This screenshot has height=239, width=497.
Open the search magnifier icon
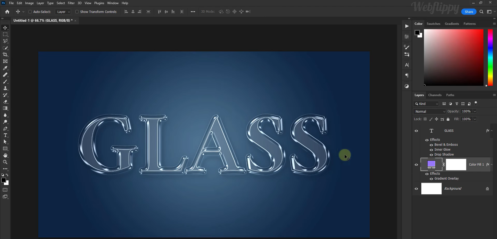coord(481,12)
